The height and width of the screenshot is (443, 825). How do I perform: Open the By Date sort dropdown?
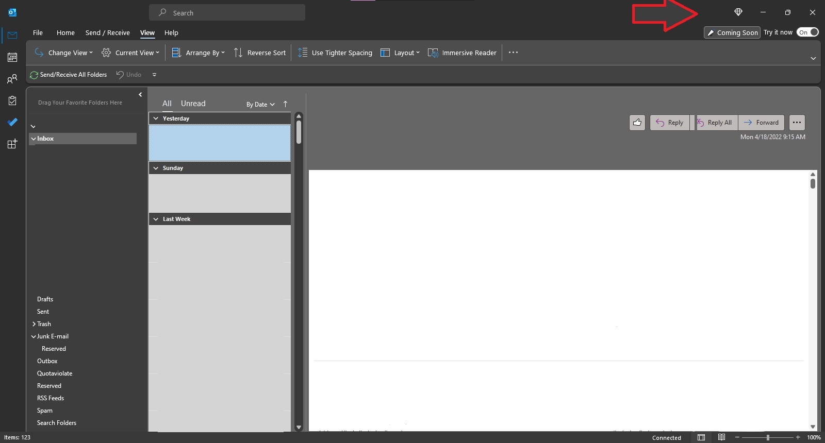pos(260,105)
